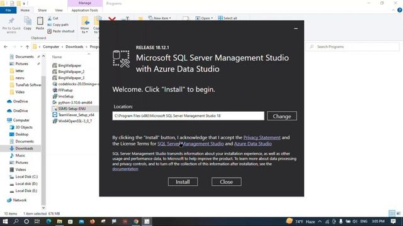This screenshot has width=403, height=226.
Task: Click Select all in the ribbon
Action: click(x=227, y=18)
